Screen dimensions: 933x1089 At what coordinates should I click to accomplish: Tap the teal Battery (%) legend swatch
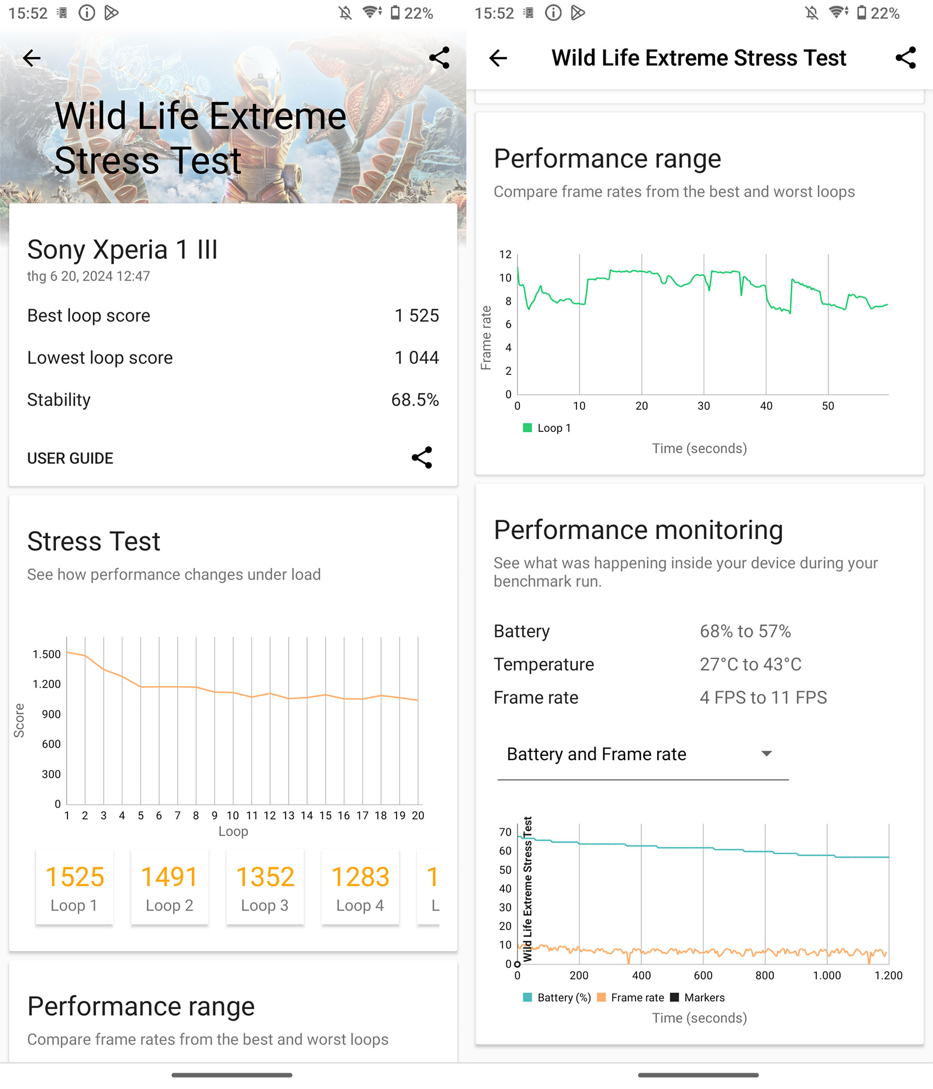coord(528,998)
